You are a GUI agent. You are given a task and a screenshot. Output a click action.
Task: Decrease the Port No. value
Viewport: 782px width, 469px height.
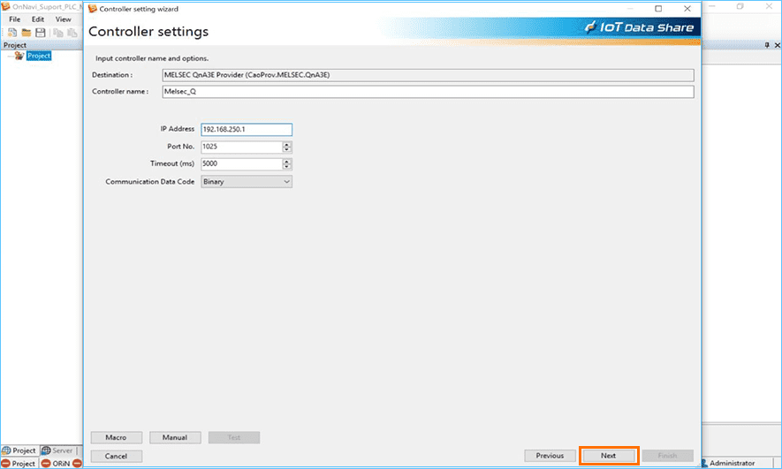click(287, 149)
